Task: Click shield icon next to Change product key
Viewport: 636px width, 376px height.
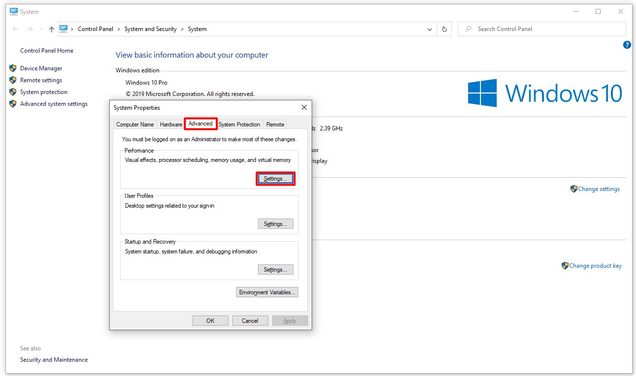Action: (x=565, y=266)
